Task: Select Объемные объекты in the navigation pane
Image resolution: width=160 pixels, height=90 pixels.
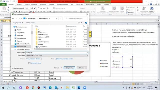Action: point(22,44)
